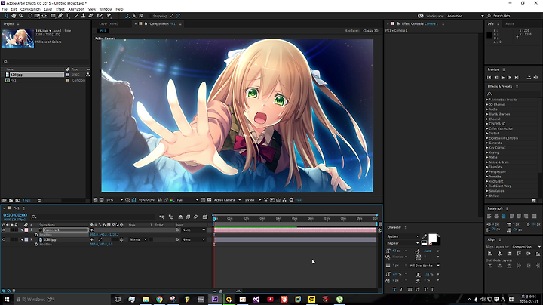Click the new folder icon in Project panel

[11, 200]
